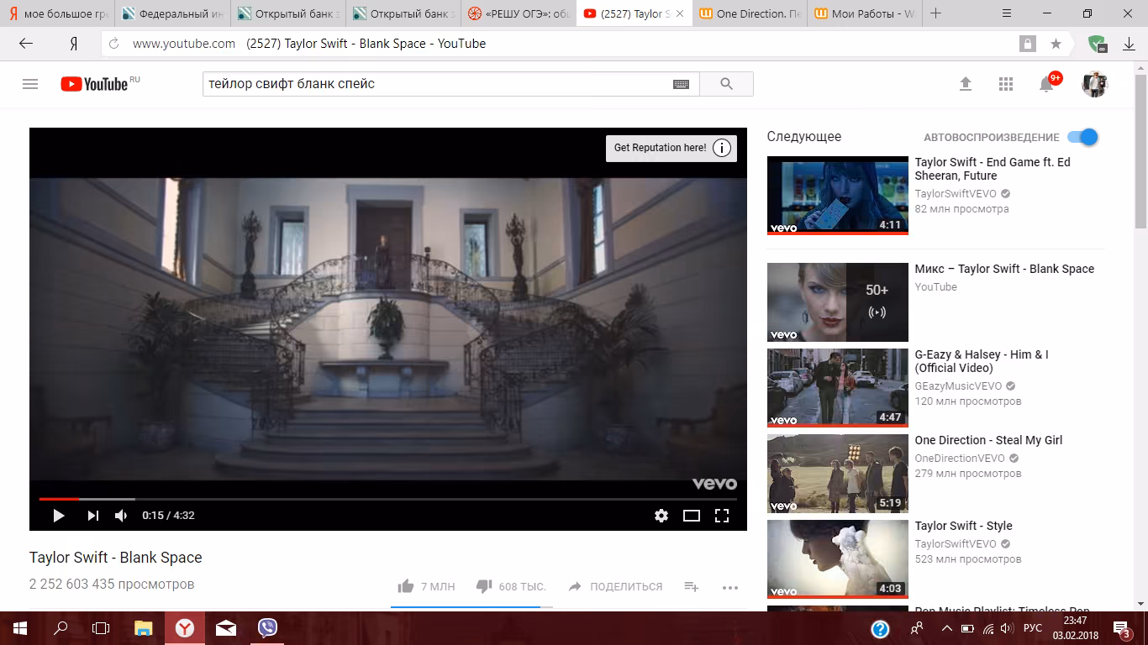Image resolution: width=1148 pixels, height=645 pixels.
Task: Open Viber from the taskbar
Action: click(x=267, y=628)
